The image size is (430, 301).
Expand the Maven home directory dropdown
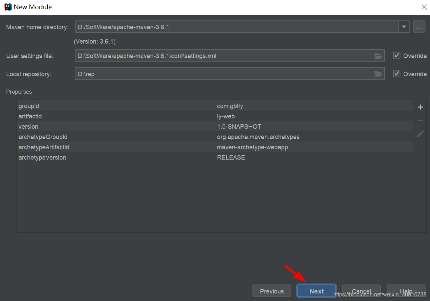404,27
